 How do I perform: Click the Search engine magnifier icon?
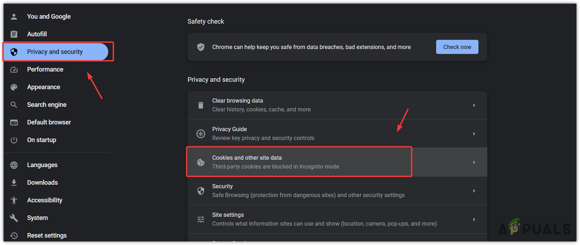(14, 105)
